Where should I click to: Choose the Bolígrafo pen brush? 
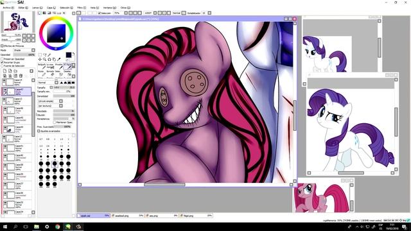tap(42, 66)
